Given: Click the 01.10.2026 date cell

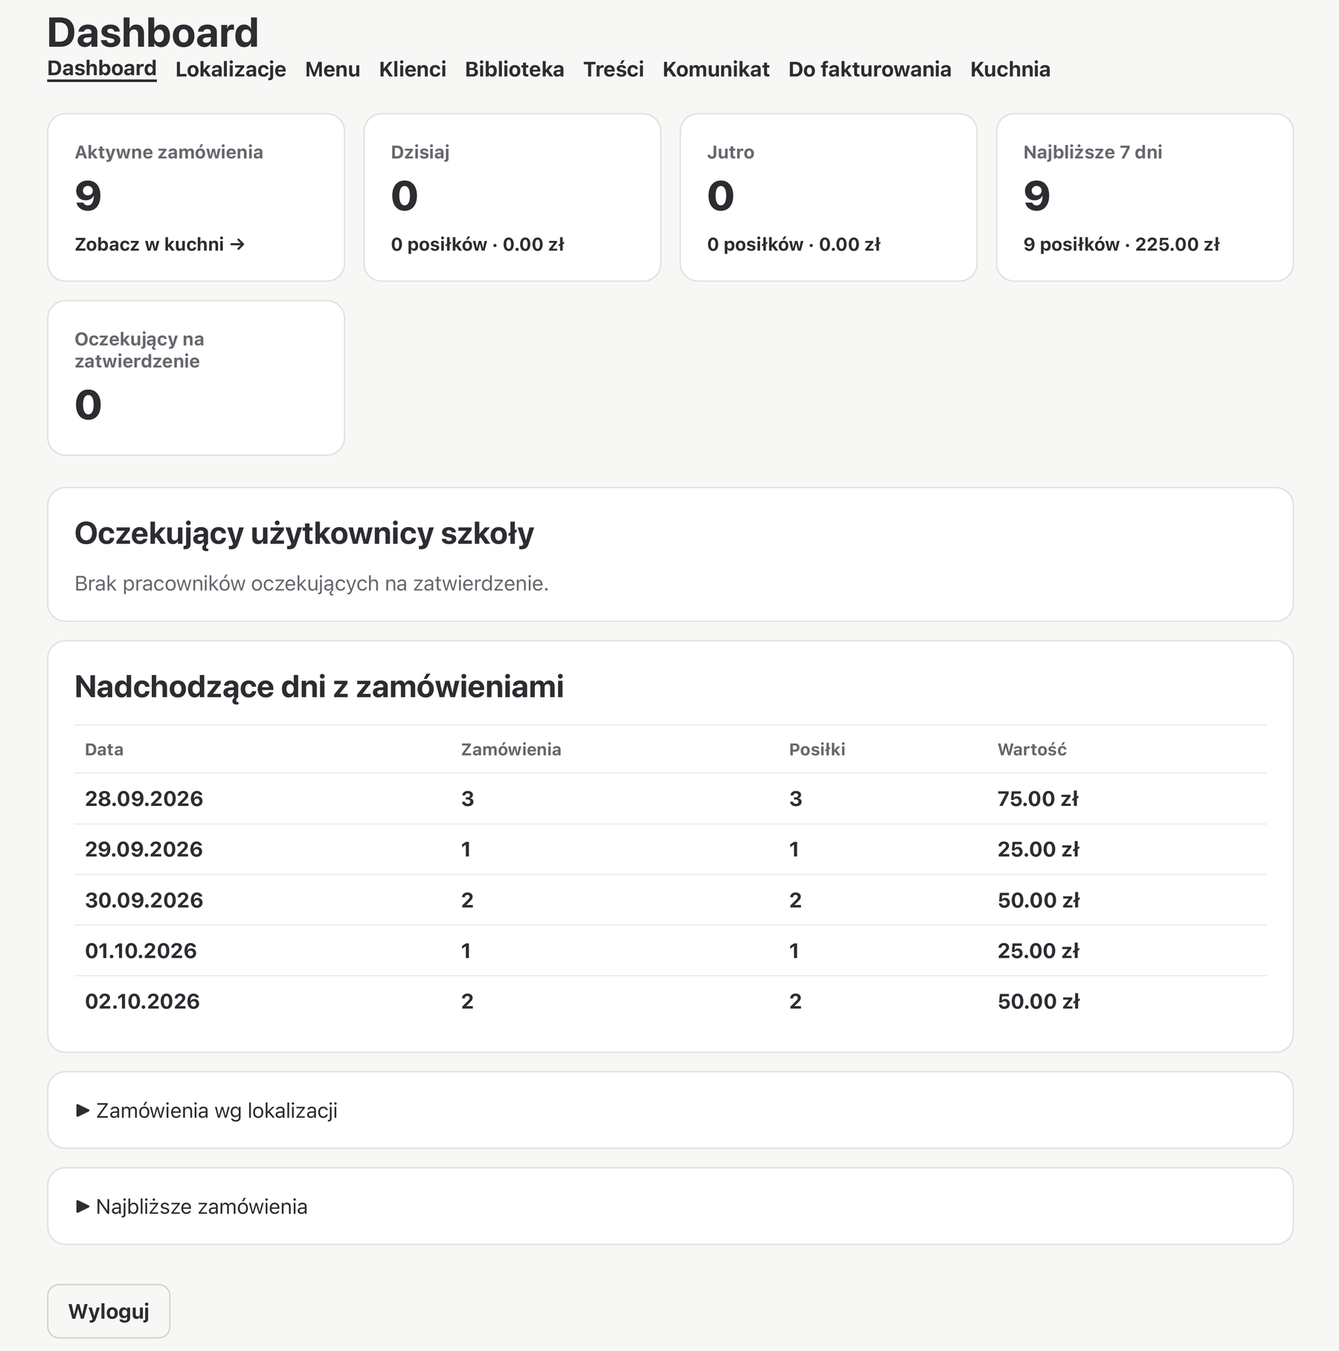Looking at the screenshot, I should coord(141,950).
